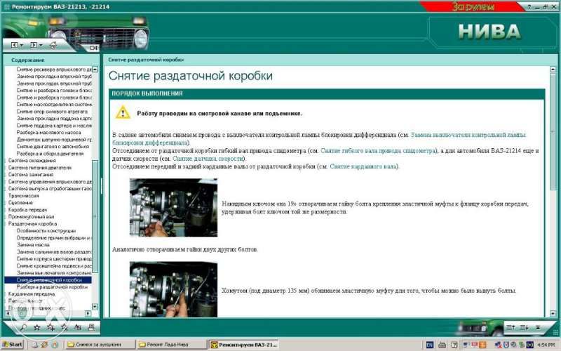Open 'Разборка масляного насоса' topic

pos(48,132)
